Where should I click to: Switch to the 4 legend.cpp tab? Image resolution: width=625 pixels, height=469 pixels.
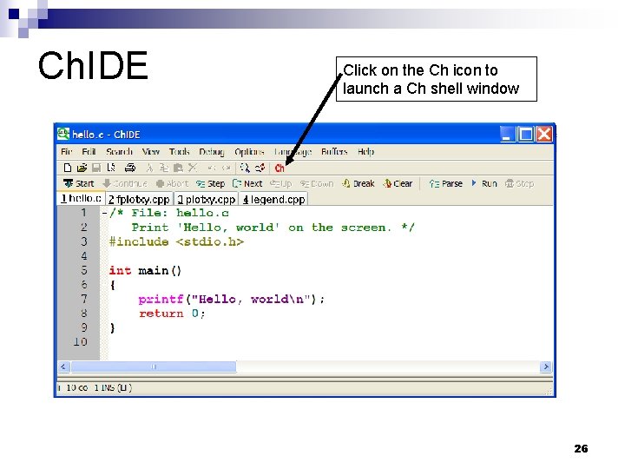coord(274,199)
